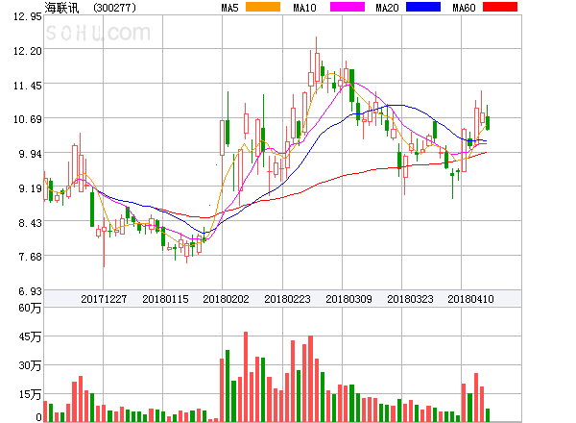Click the 7.68 price axis label

click(30, 257)
